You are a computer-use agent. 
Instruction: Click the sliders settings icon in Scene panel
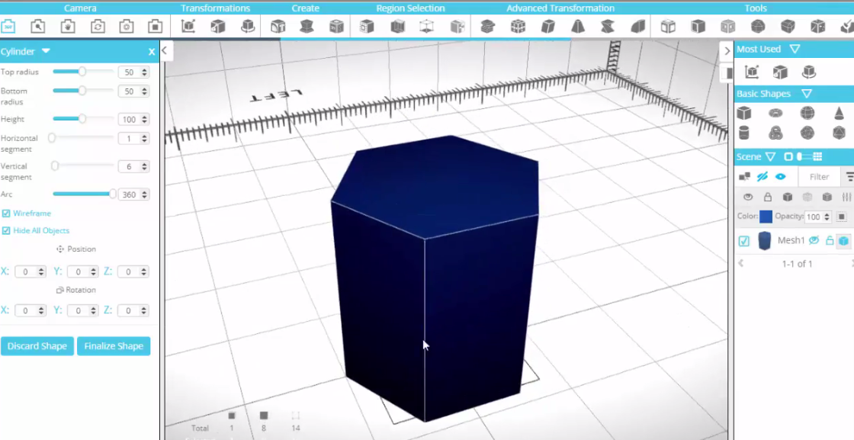[x=846, y=198]
